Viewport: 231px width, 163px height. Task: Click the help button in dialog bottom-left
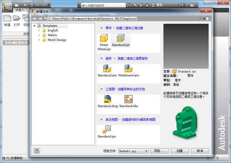[37, 151]
